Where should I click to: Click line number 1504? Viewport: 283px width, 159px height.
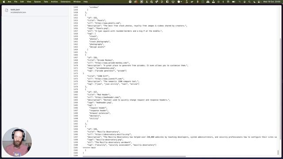click(76, 155)
